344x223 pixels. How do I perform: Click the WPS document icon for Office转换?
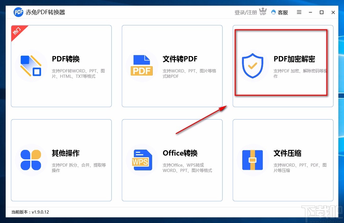click(x=142, y=160)
